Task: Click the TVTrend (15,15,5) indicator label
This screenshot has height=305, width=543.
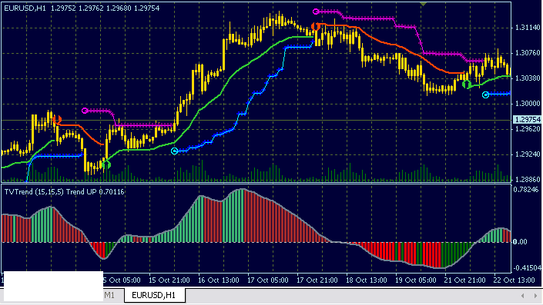Action: click(34, 192)
